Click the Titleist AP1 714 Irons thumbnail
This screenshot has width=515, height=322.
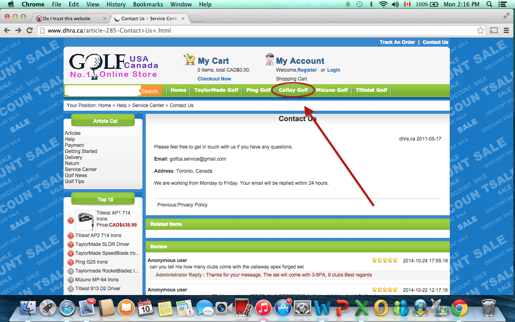[x=85, y=221]
